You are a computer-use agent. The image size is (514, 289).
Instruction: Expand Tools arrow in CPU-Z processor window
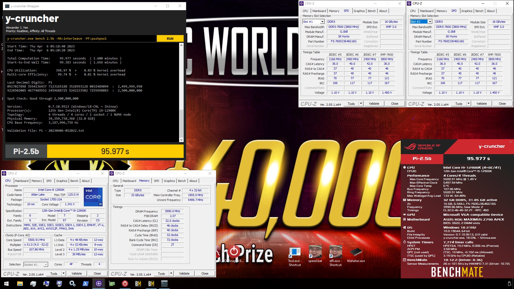[63, 273]
